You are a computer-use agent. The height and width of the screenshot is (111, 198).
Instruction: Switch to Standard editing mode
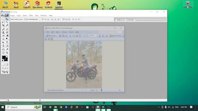point(3,64)
